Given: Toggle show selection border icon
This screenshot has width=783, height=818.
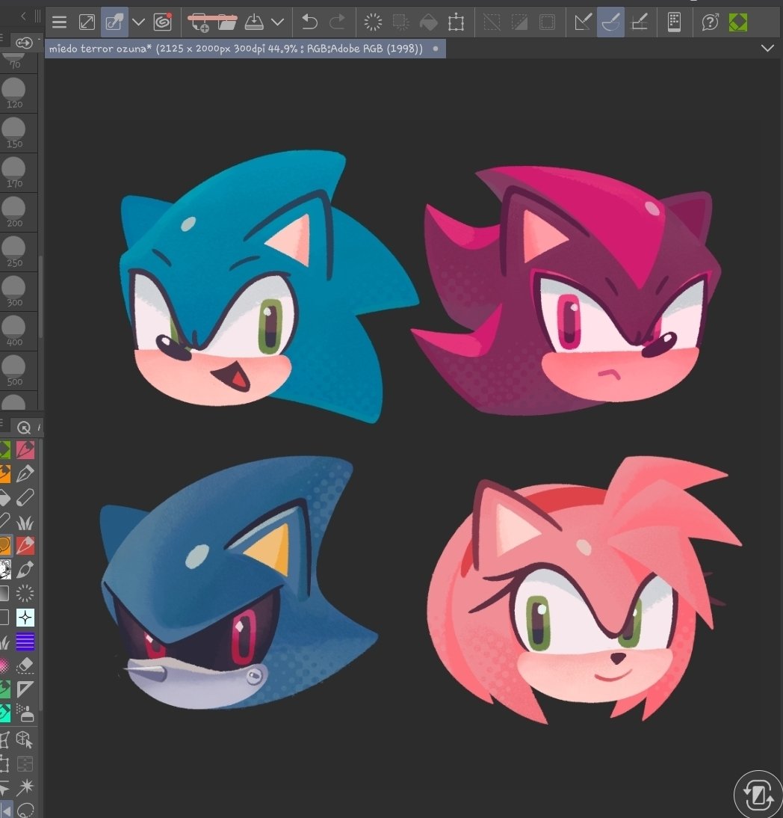Looking at the screenshot, I should point(547,22).
